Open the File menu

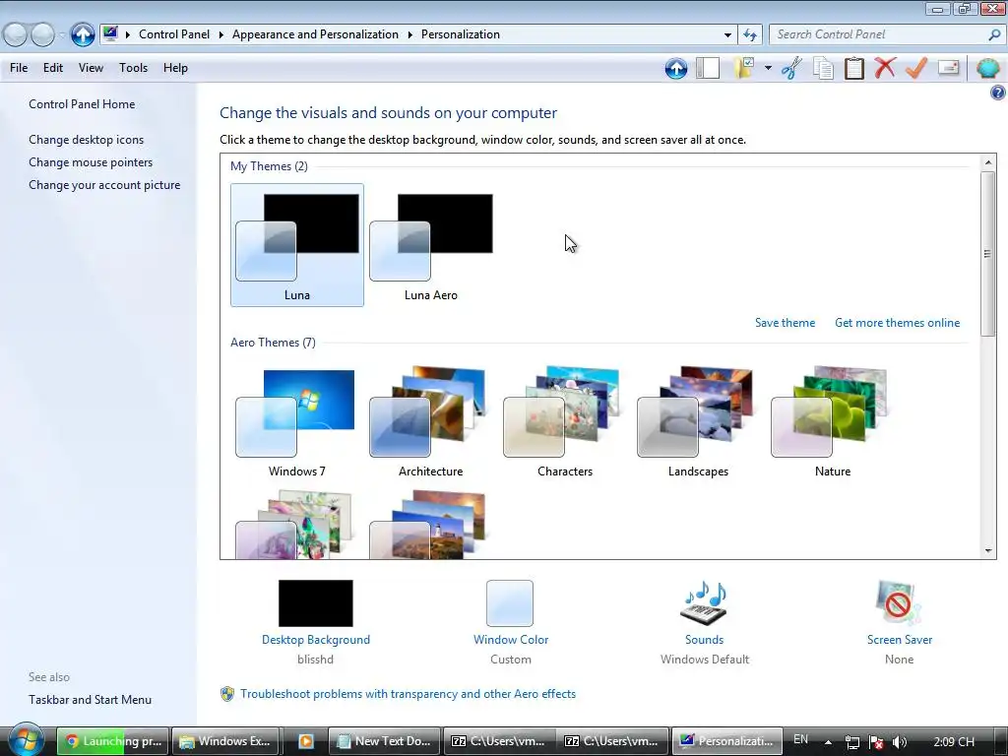coord(19,68)
